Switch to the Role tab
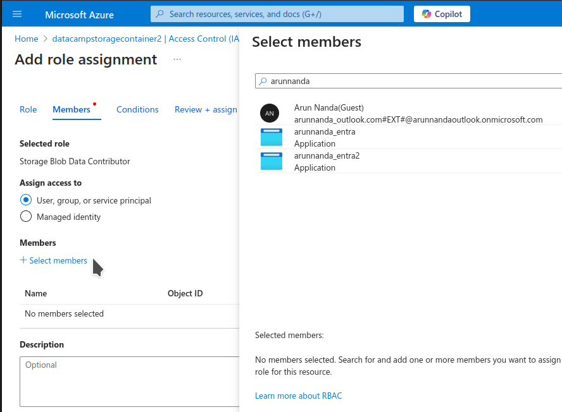The image size is (562, 412). tap(28, 109)
